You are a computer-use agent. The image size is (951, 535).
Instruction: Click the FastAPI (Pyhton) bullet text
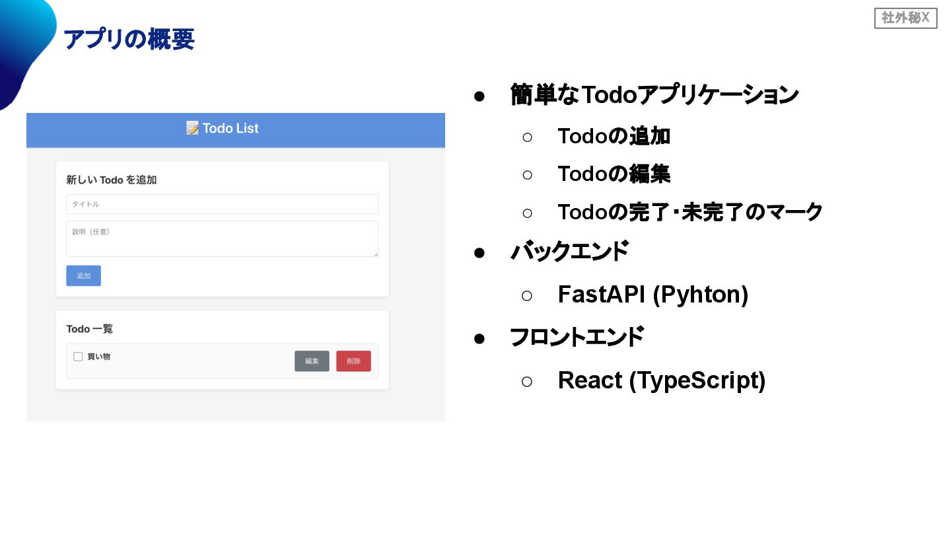(x=652, y=295)
